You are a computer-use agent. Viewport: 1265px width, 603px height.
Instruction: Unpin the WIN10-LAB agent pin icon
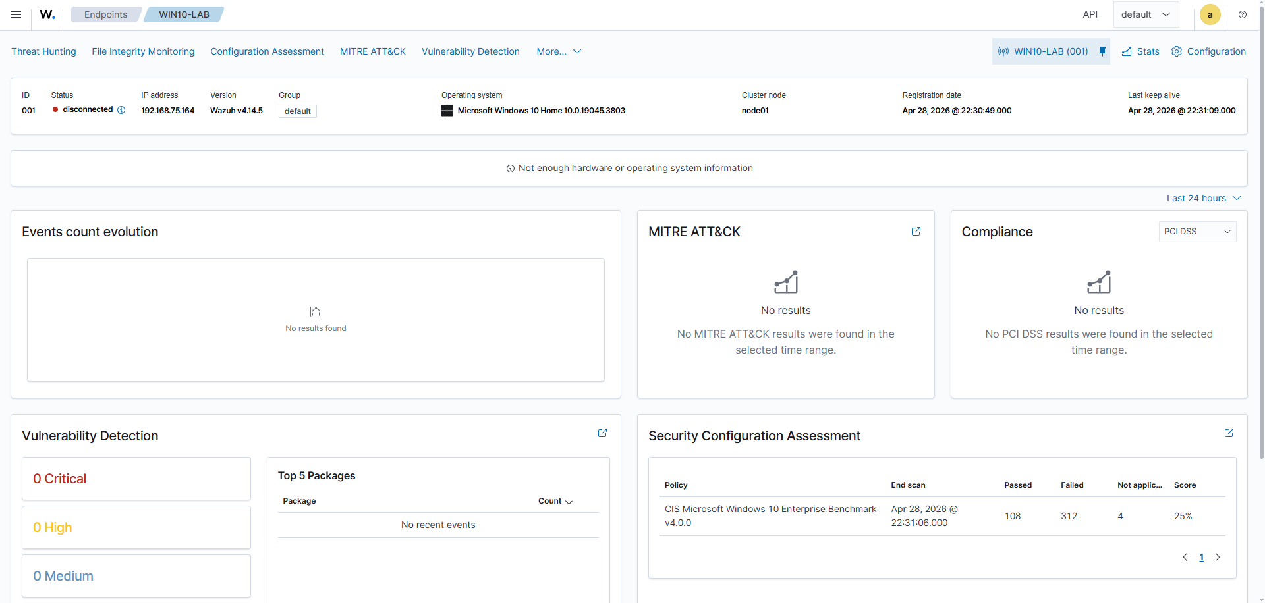click(1102, 51)
